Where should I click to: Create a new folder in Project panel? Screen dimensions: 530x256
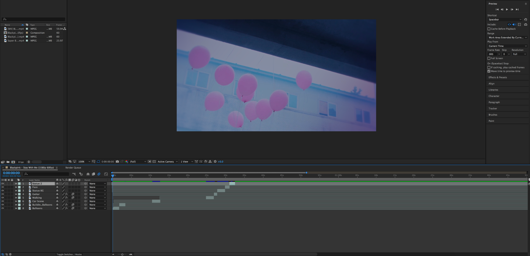pyautogui.click(x=8, y=162)
